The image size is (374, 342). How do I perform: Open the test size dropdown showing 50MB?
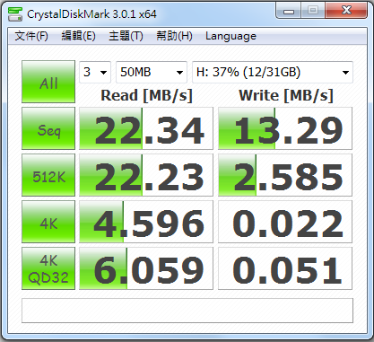152,72
